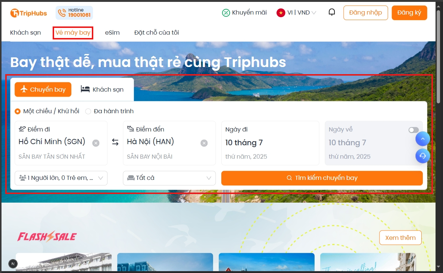
Task: Click the blue scroll-to-top arrow button
Action: tap(422, 139)
